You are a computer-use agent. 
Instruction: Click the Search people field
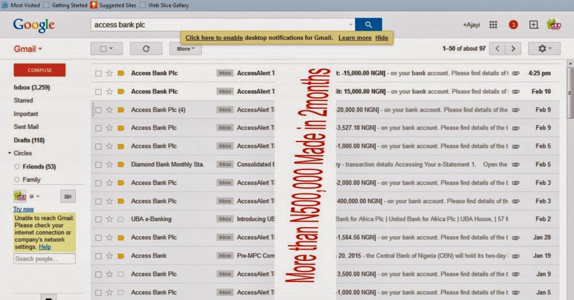pos(45,259)
